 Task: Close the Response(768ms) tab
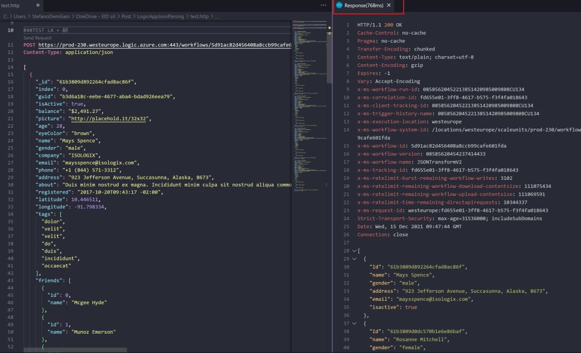[x=389, y=6]
